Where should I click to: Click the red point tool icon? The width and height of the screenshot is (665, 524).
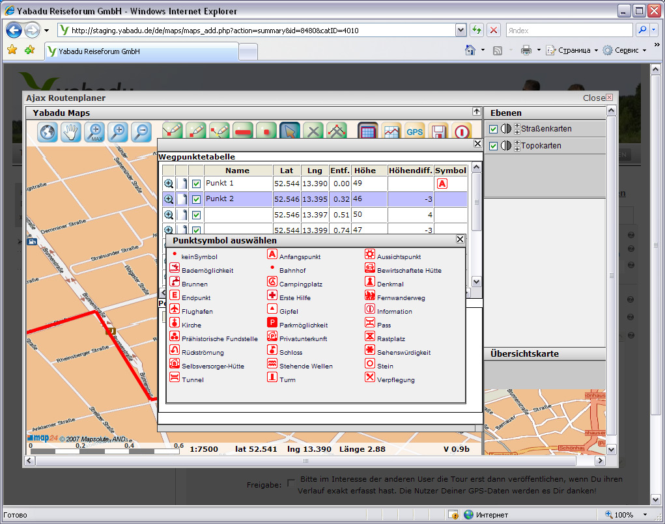click(x=266, y=132)
